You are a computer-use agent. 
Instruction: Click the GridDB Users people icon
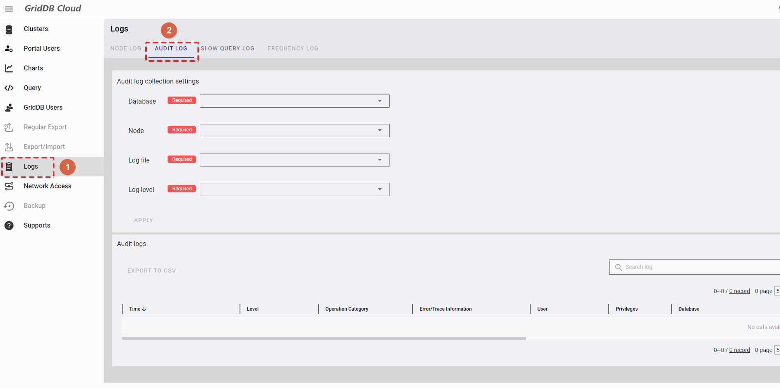pos(9,108)
